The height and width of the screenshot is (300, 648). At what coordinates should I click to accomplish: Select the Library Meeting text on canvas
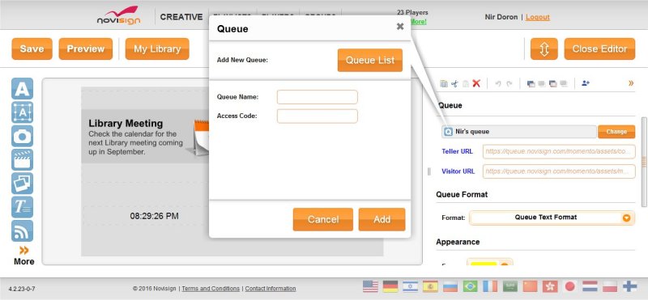[x=126, y=123]
